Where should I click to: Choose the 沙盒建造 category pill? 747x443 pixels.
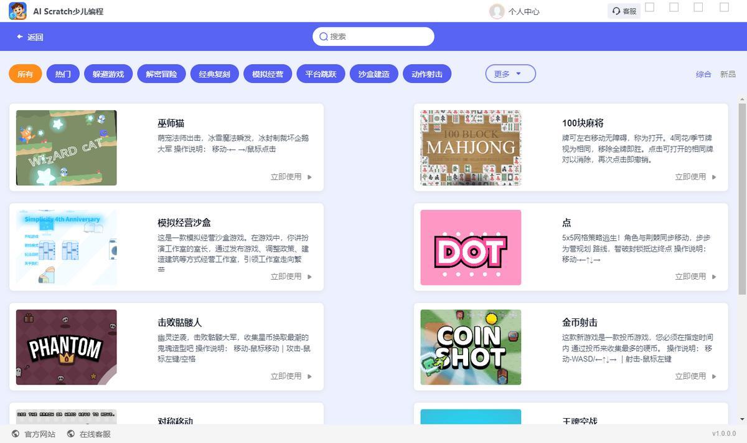click(374, 74)
